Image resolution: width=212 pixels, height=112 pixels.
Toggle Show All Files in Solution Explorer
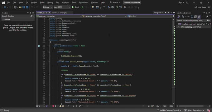click(x=199, y=17)
